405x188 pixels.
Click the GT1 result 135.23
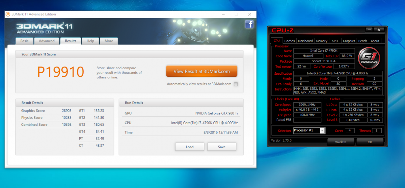[x=99, y=111]
